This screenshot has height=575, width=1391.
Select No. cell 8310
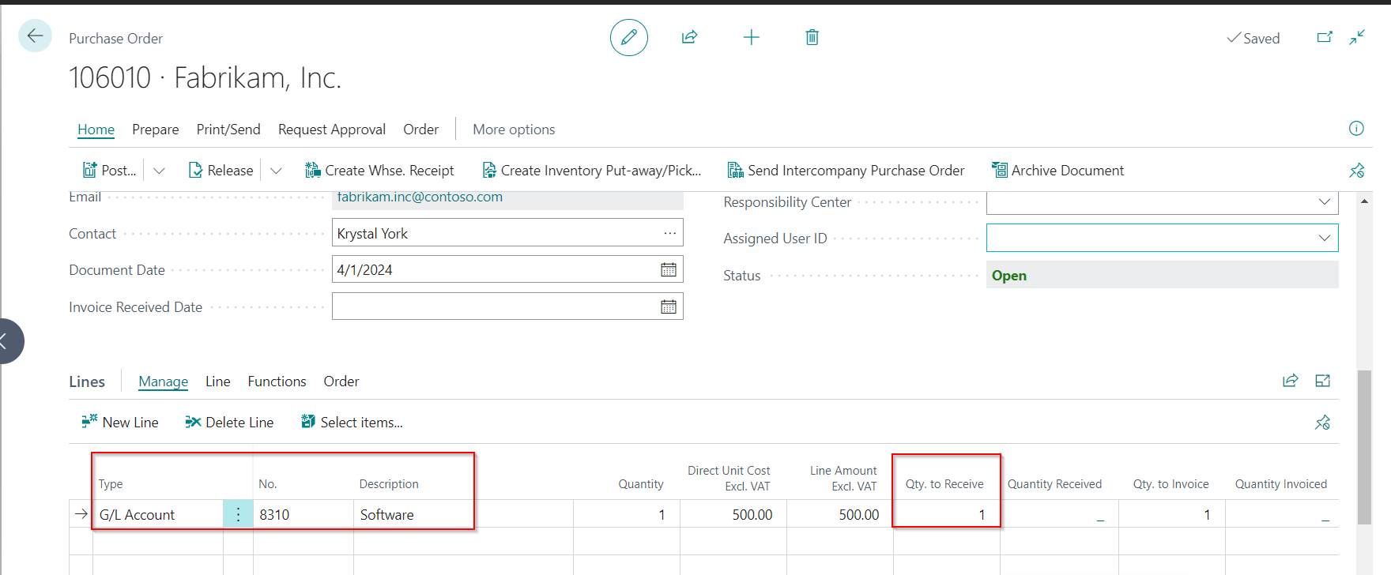click(303, 514)
